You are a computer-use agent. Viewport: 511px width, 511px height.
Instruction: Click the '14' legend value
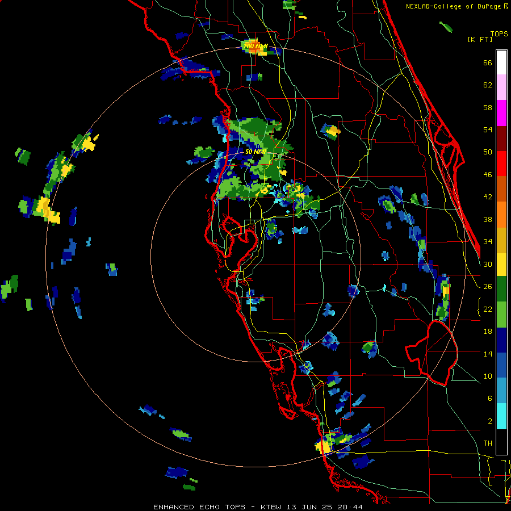[488, 354]
